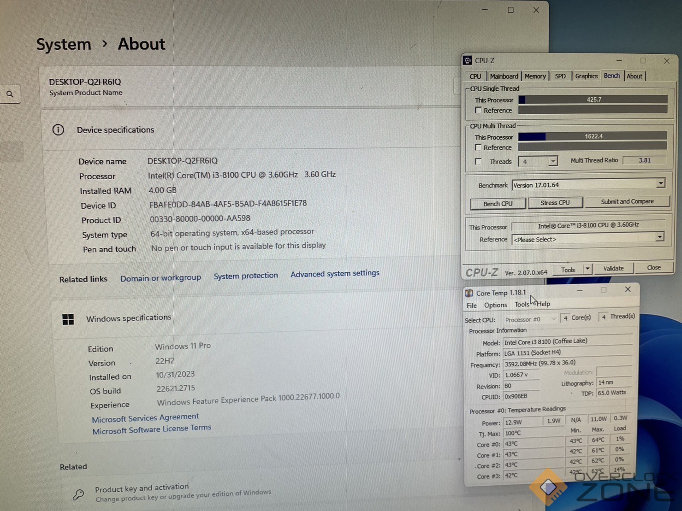Click the Installed on date 10/31/2023
The height and width of the screenshot is (511, 682).
tap(175, 375)
